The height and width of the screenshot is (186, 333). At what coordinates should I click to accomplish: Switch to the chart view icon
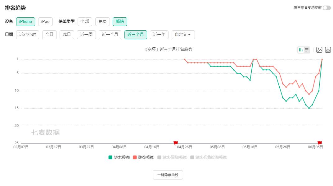300,50
